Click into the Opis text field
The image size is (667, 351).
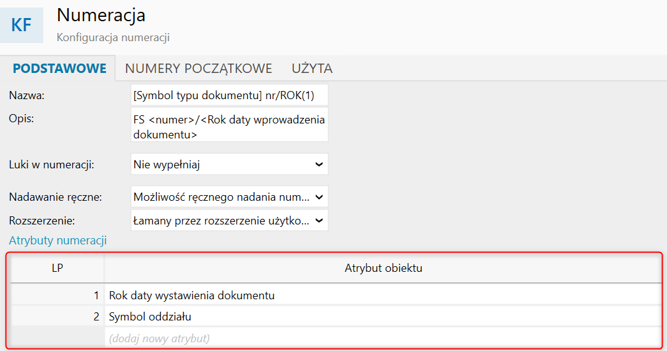pyautogui.click(x=229, y=125)
